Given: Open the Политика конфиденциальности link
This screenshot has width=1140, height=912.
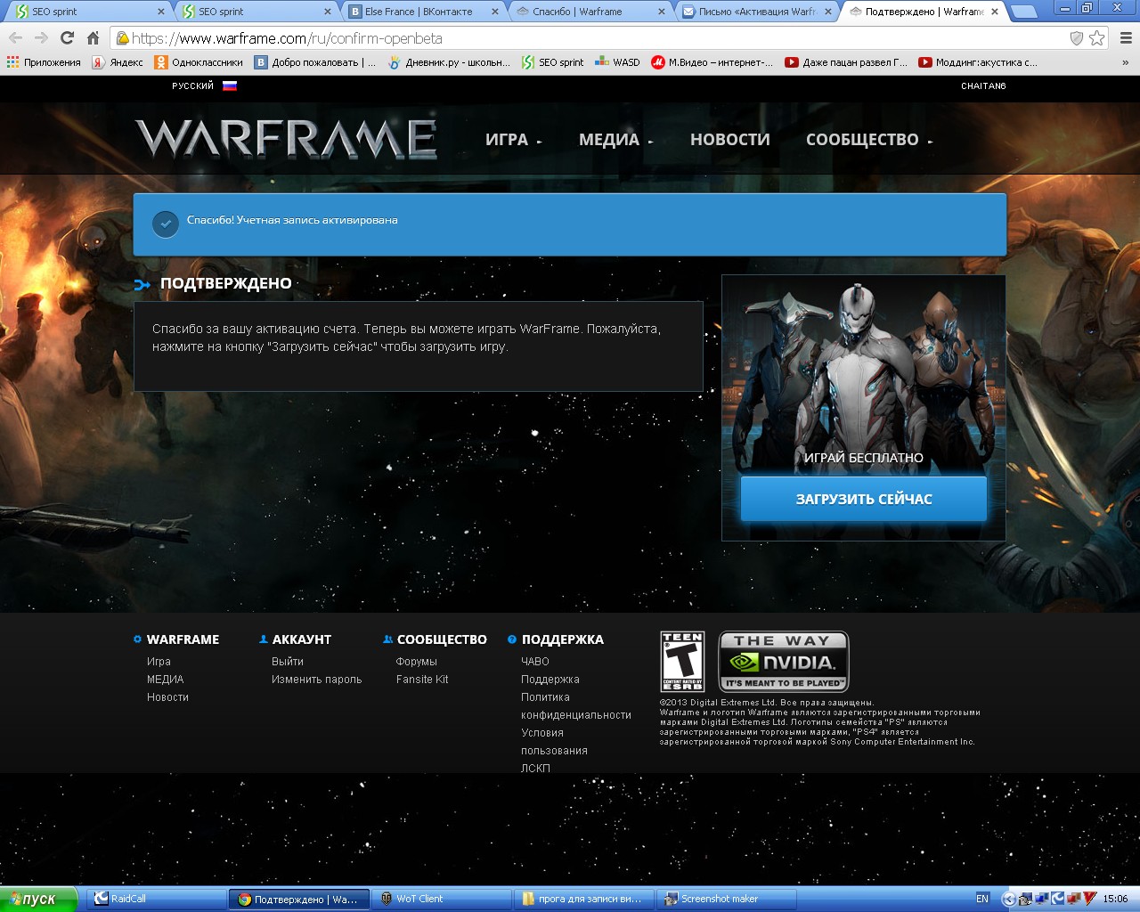Looking at the screenshot, I should (576, 706).
